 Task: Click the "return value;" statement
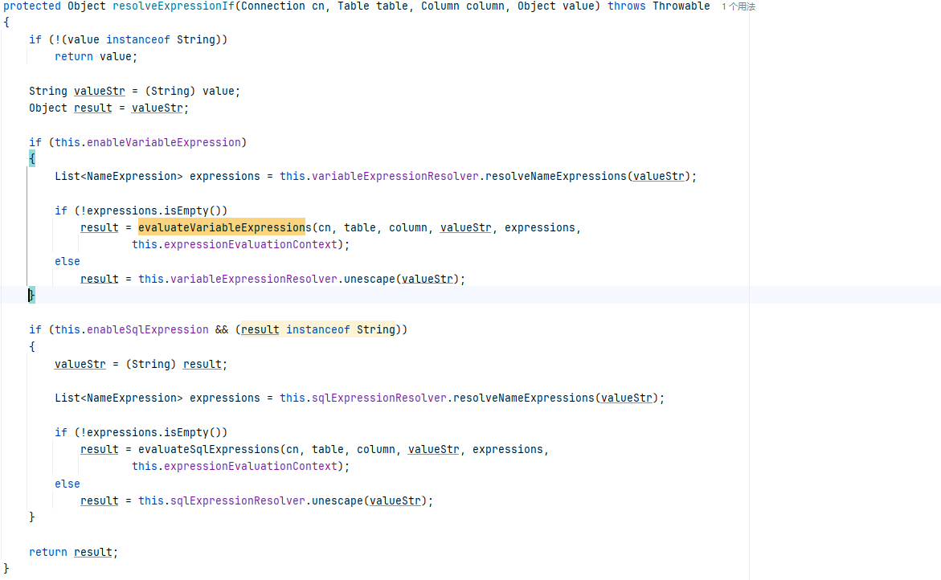(96, 56)
